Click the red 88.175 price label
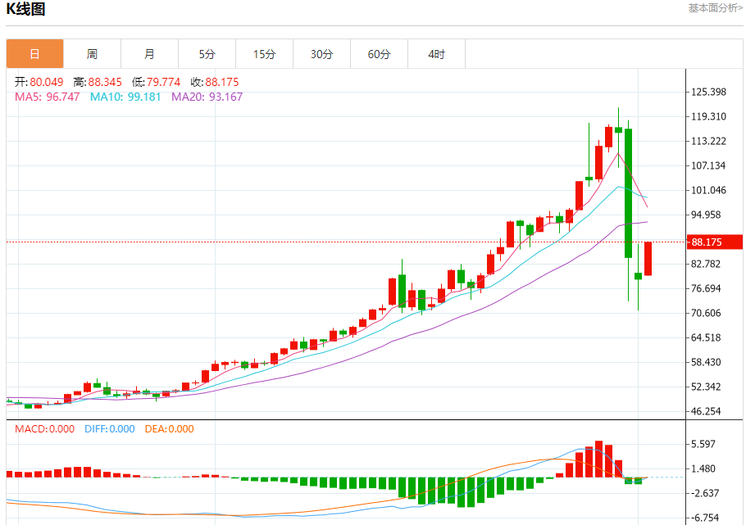Image resolution: width=746 pixels, height=525 pixels. pos(715,242)
